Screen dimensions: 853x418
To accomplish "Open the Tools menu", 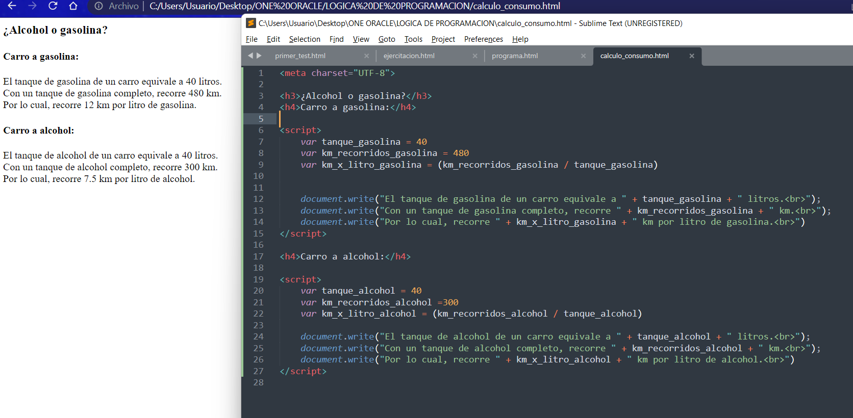I will [x=413, y=39].
